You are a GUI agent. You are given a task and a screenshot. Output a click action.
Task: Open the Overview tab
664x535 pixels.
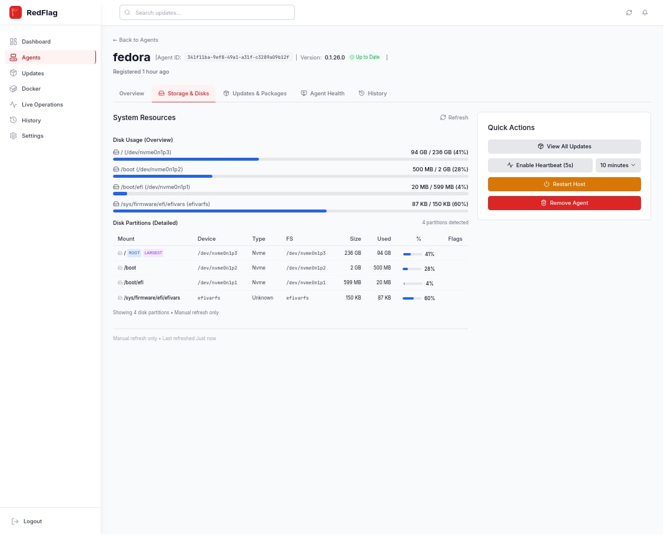click(x=131, y=94)
